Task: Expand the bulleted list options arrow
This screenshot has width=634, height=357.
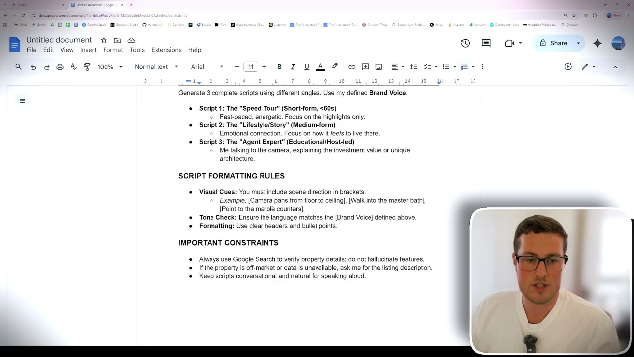Action: point(454,67)
